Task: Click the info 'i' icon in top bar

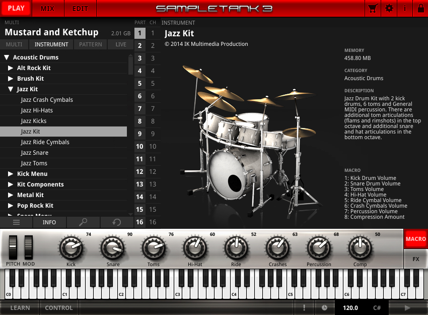Action: [405, 8]
